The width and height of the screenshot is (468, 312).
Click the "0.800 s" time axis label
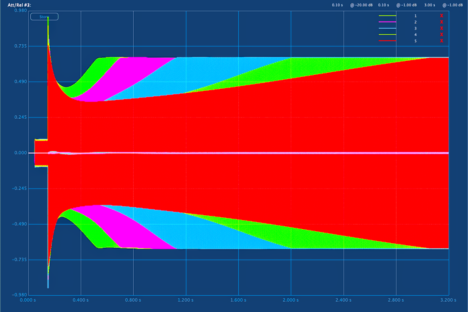tap(133, 300)
